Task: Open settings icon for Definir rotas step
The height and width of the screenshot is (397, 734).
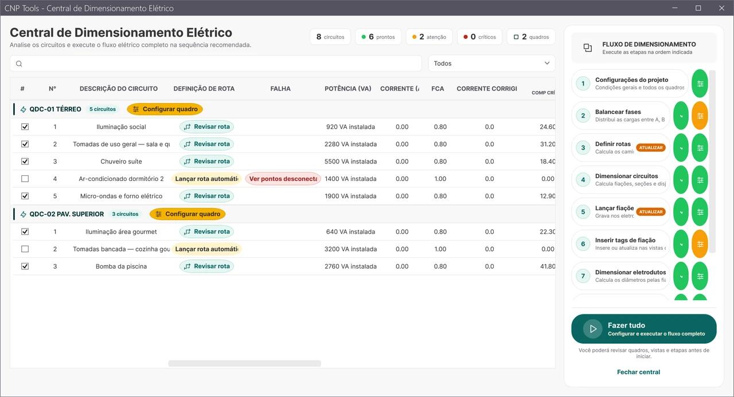Action: tap(700, 148)
